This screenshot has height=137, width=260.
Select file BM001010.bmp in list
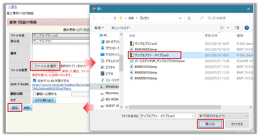point(144,67)
